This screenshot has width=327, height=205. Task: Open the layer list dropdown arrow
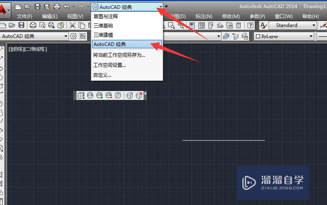pyautogui.click(x=219, y=36)
